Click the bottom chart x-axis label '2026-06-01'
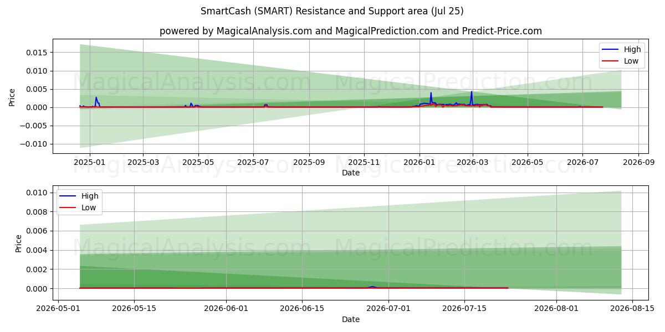Screen dimensions: 665x332 click(227, 309)
